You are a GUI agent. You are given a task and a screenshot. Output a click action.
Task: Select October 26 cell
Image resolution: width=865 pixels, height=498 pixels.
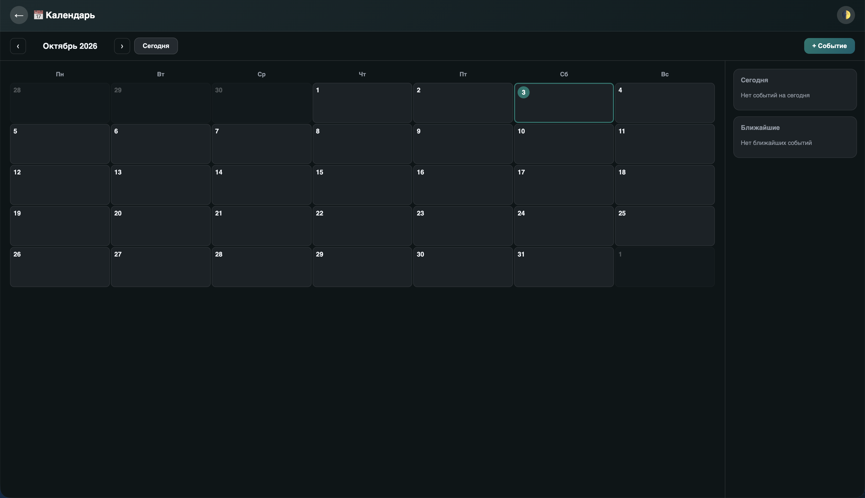pyautogui.click(x=60, y=267)
